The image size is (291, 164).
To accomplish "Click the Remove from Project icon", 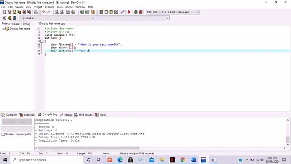I will 87,12.
